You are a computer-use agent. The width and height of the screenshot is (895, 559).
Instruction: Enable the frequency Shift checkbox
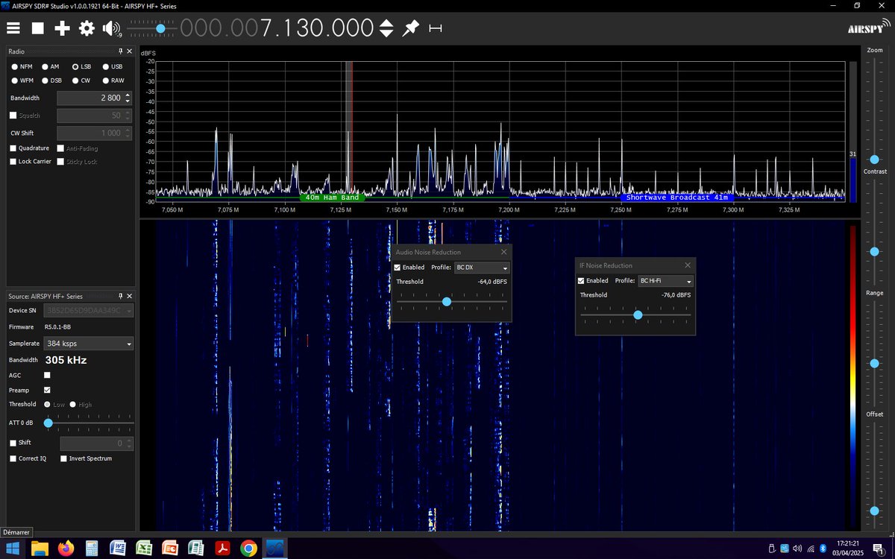click(13, 443)
